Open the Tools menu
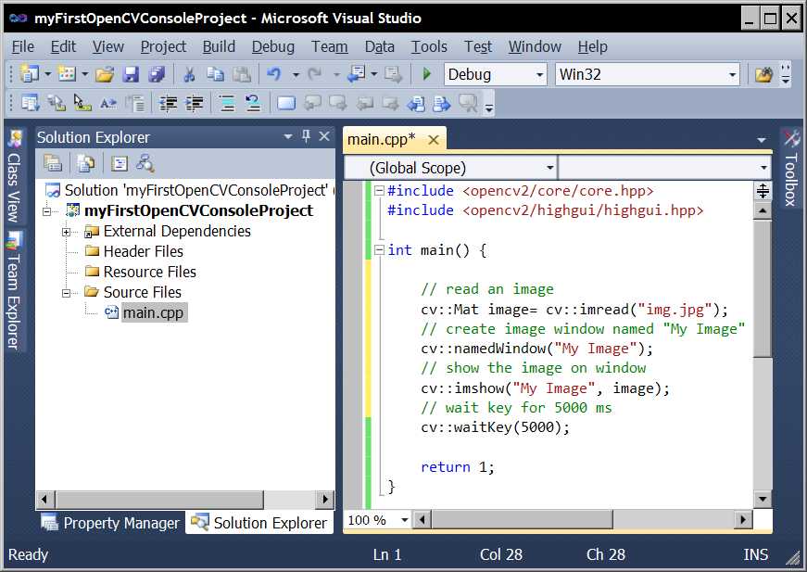This screenshot has height=572, width=807. (429, 47)
